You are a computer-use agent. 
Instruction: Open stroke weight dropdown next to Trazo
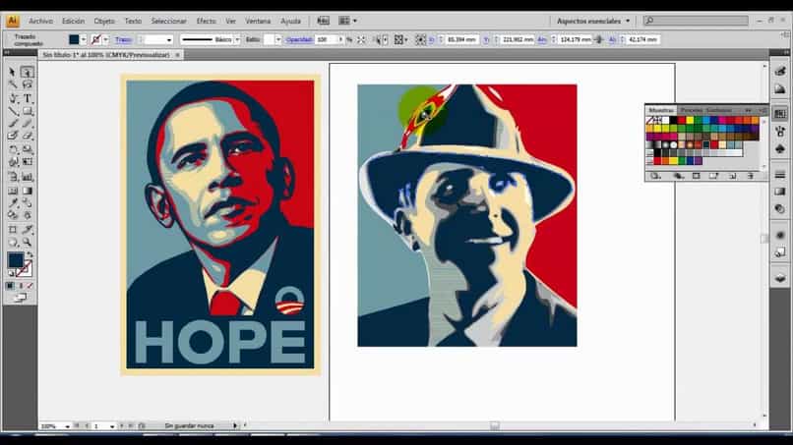[x=169, y=39]
